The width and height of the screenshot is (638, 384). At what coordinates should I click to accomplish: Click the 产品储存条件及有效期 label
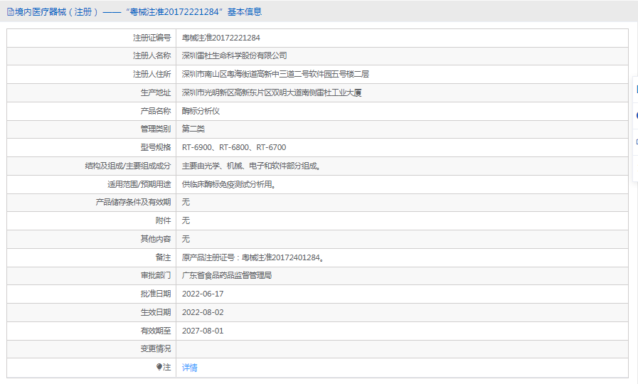(133, 202)
